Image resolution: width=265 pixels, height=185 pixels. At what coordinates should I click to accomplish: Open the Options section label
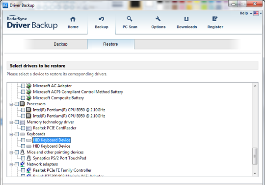(x=159, y=27)
